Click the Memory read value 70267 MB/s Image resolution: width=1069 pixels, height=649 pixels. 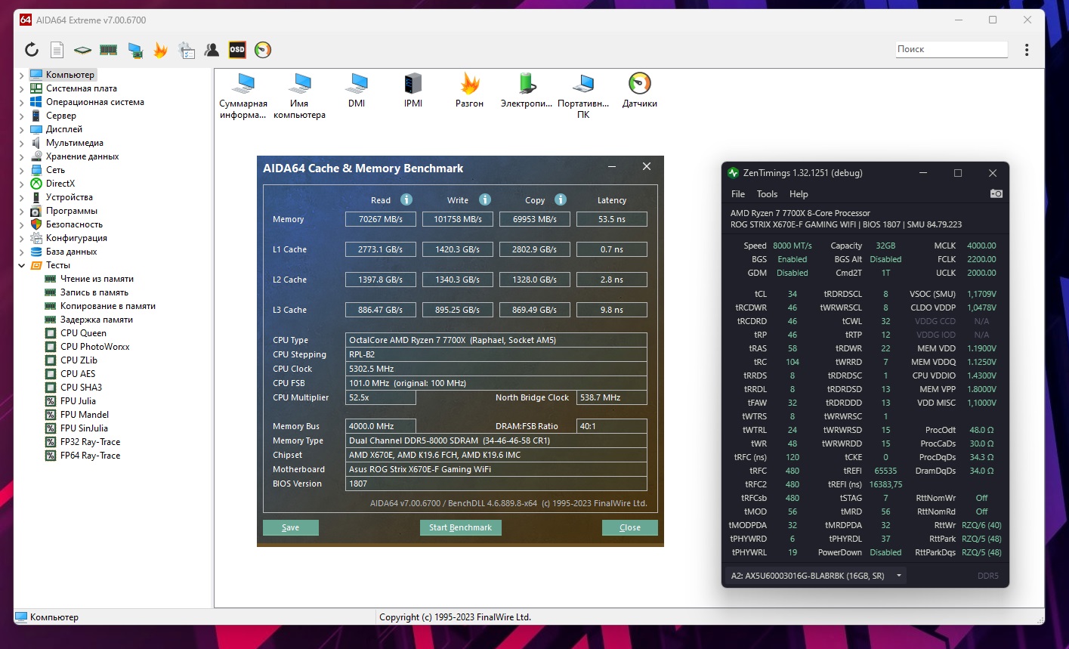click(x=381, y=219)
